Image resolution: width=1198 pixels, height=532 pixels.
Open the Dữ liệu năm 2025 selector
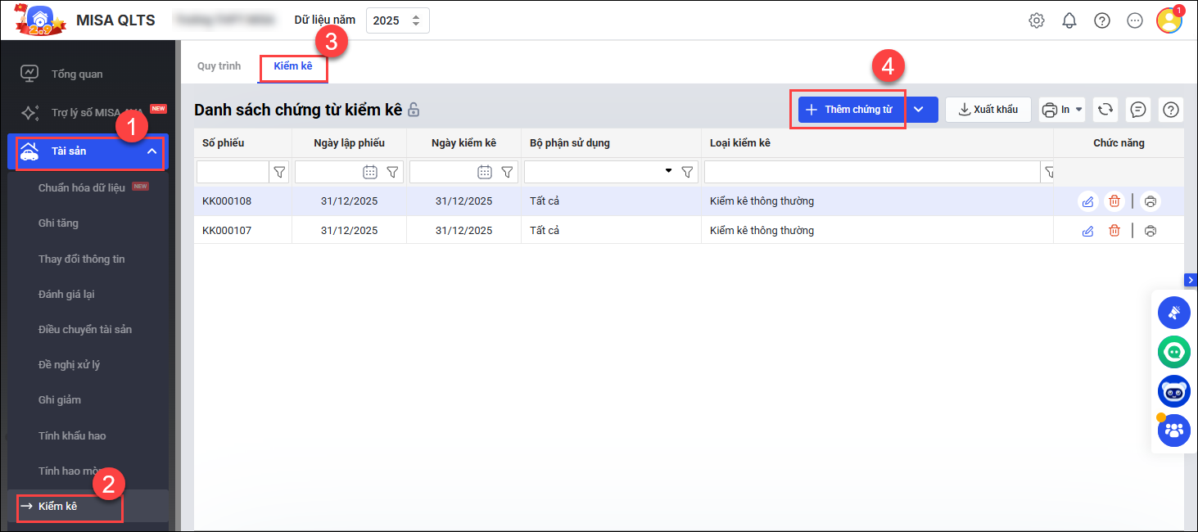(397, 20)
